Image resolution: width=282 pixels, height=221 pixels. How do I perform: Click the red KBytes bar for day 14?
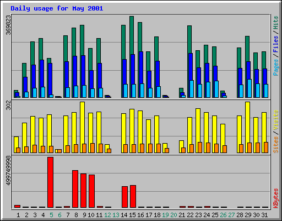pos(124,197)
